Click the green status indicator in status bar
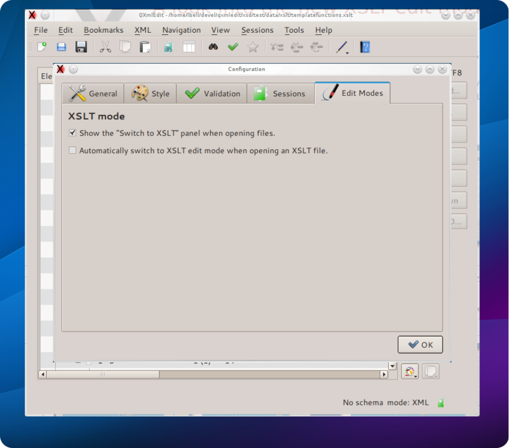 point(440,403)
